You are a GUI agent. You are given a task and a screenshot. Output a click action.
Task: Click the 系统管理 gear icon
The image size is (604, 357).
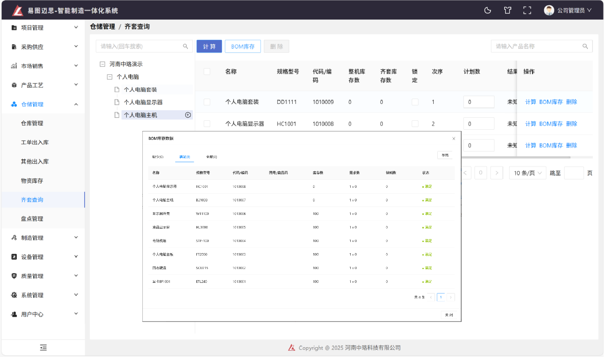tap(14, 295)
